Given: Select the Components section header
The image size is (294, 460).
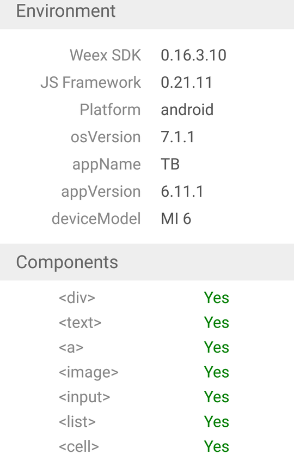Looking at the screenshot, I should pos(147,262).
